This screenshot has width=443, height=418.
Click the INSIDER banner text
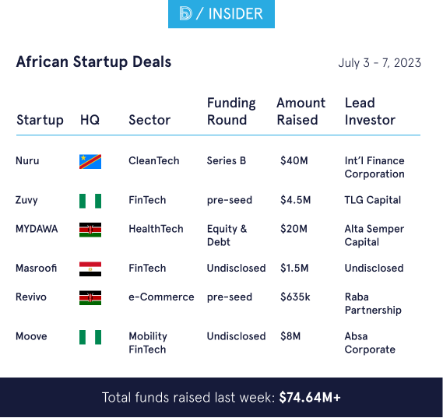[236, 14]
